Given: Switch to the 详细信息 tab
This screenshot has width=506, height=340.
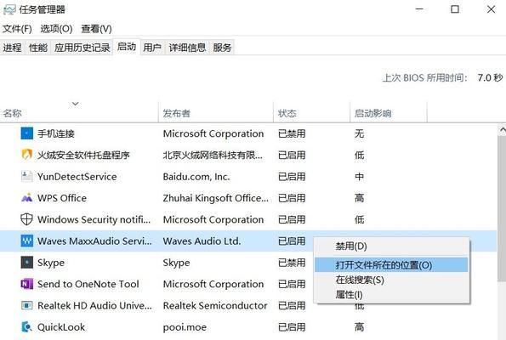Looking at the screenshot, I should click(187, 48).
